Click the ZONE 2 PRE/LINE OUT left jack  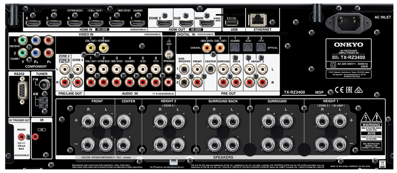64,69
